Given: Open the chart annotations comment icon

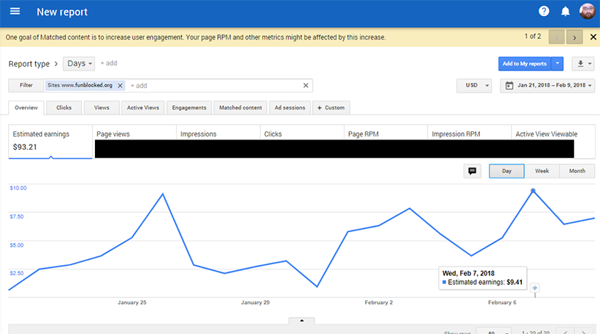Looking at the screenshot, I should coord(472,171).
